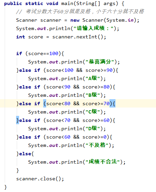Click the 'int score = scanner.nextInt();' line
Viewport: 156px width, 192px height.
tap(61, 37)
